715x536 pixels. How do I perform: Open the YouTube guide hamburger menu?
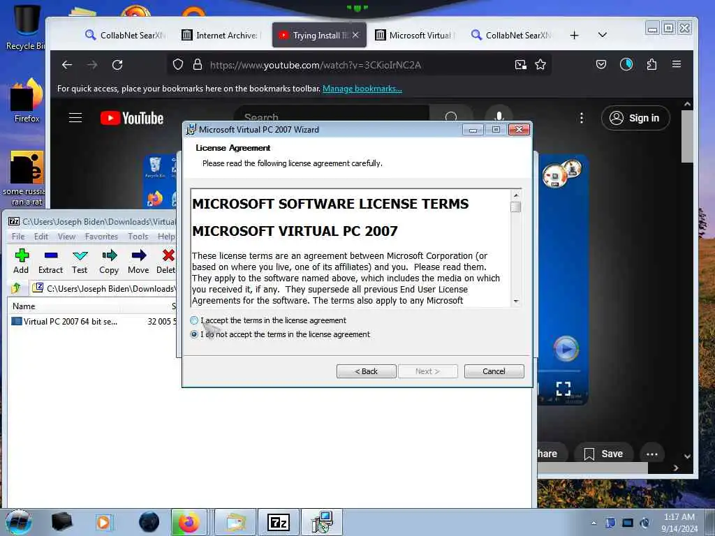75,118
